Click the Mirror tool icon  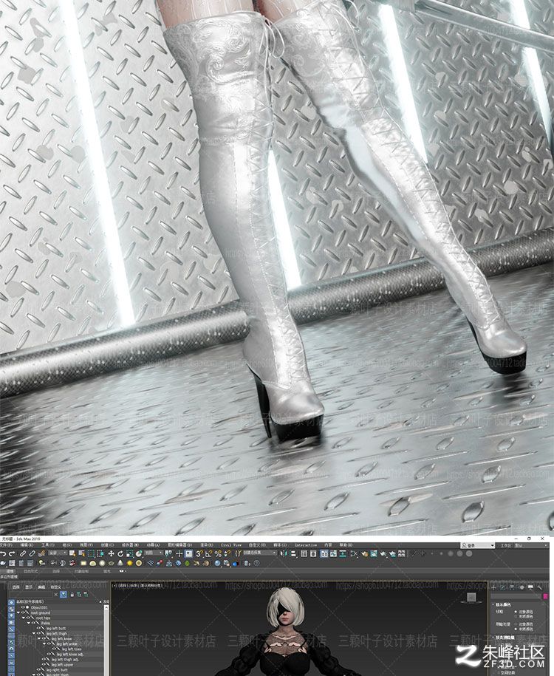pyautogui.click(x=284, y=553)
